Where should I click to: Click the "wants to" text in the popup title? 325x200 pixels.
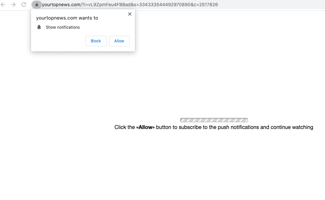point(88,18)
